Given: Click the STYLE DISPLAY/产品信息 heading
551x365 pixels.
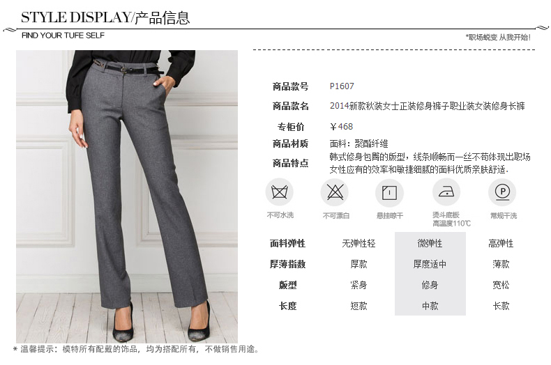Looking at the screenshot, I should [105, 17].
